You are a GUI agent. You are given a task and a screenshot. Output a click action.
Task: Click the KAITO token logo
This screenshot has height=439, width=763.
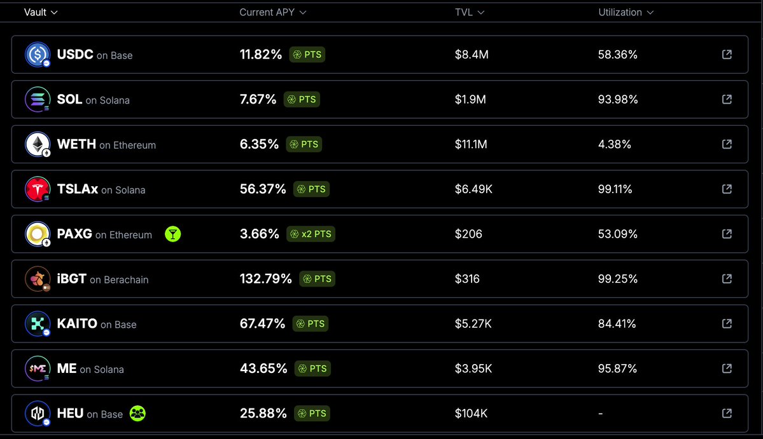point(38,323)
